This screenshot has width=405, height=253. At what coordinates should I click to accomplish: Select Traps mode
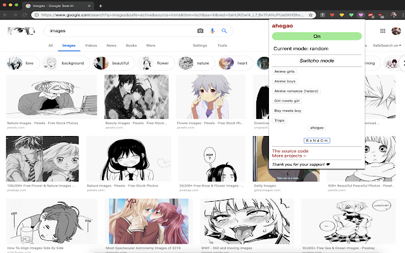[x=280, y=121]
